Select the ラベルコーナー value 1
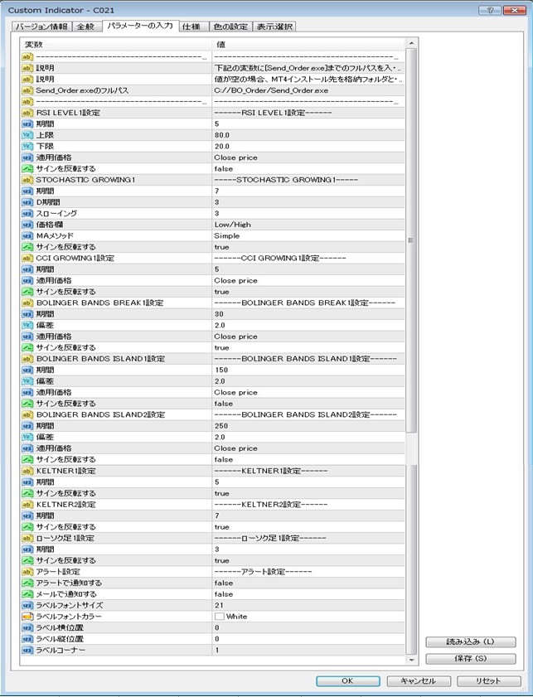The width and height of the screenshot is (533, 697). (x=217, y=650)
